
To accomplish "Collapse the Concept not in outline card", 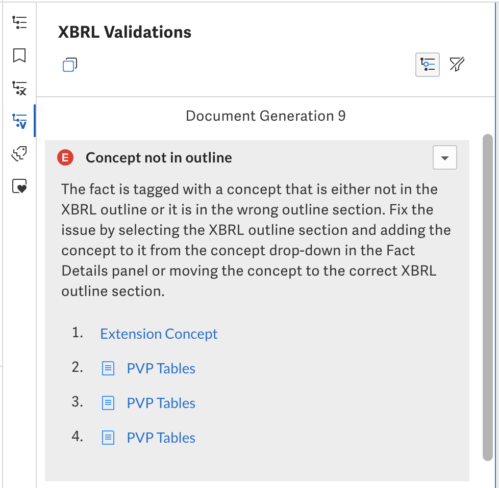I will click(444, 157).
